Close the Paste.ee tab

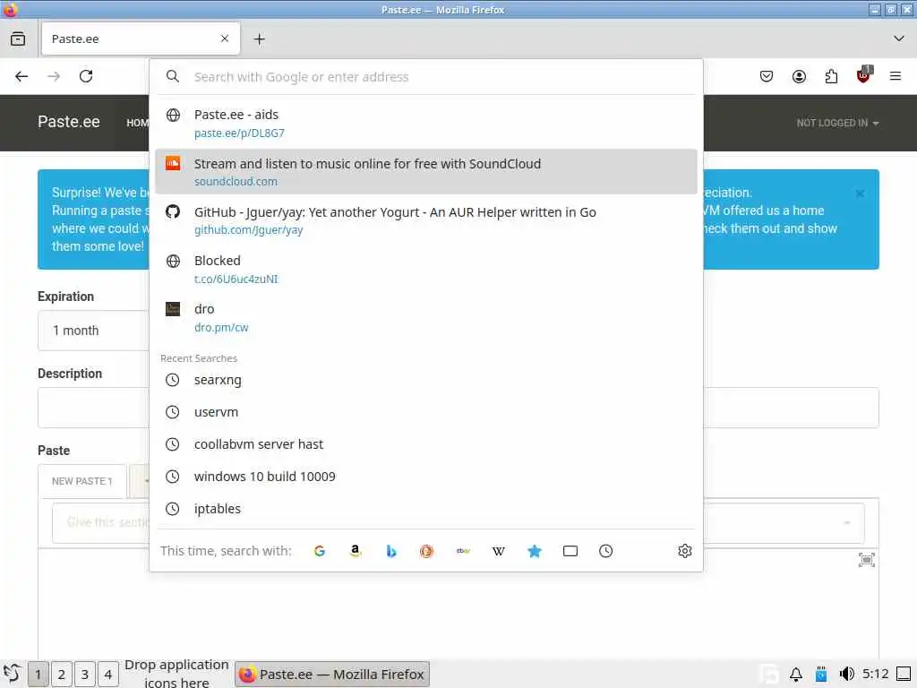coord(225,39)
